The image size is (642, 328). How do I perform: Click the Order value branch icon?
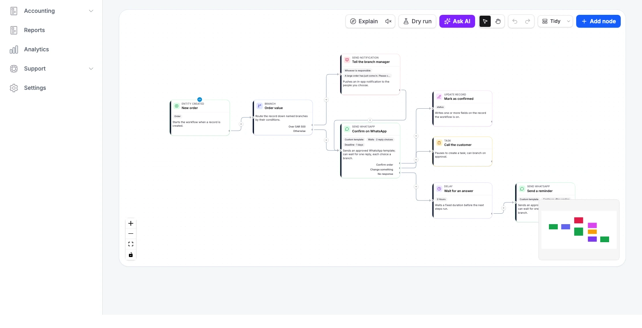click(260, 106)
